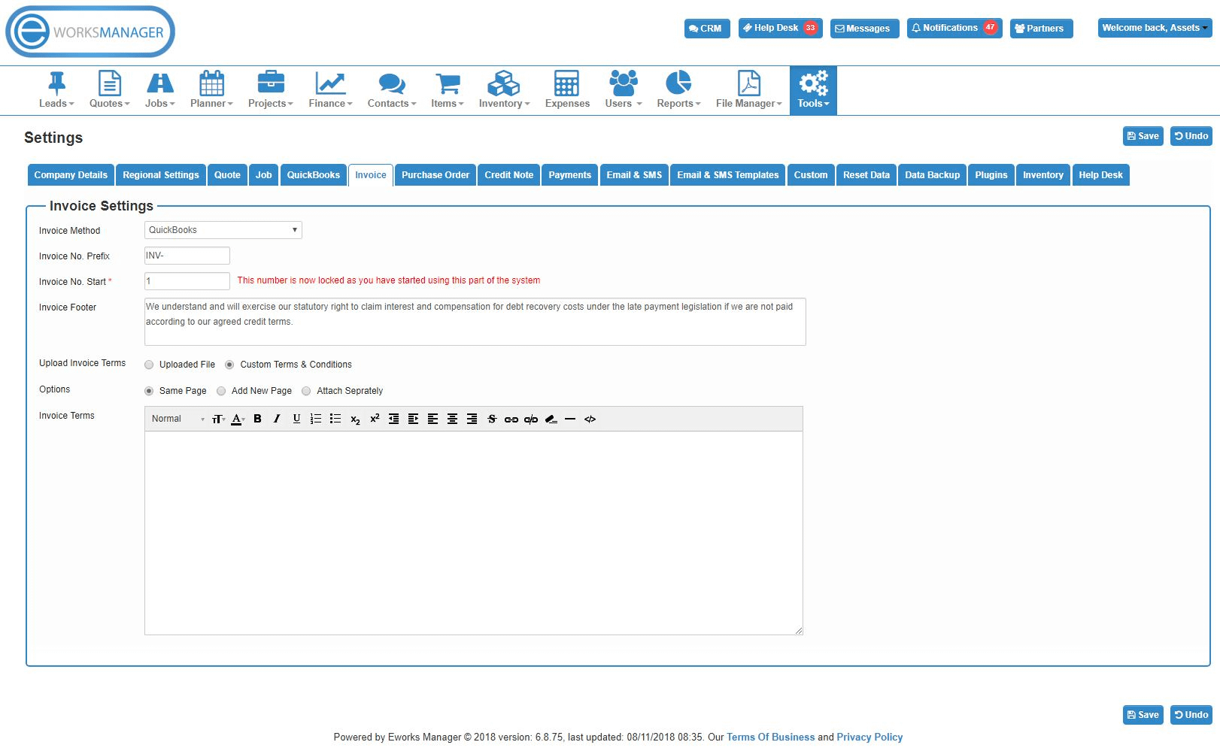Switch to the Email & SMS Templates tab
Screen dimensions: 1220x751
click(x=727, y=174)
